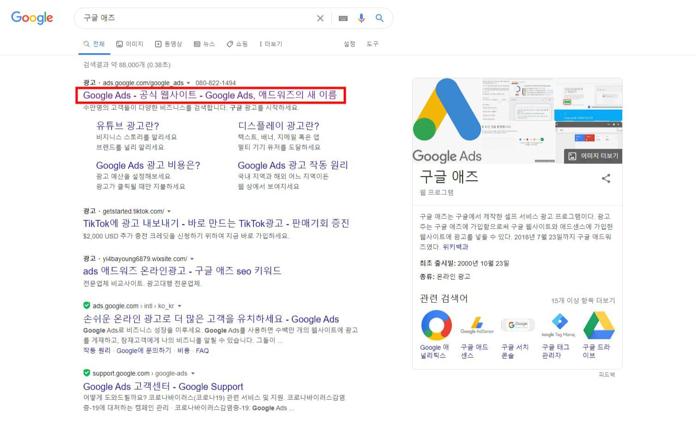Share the 구글 애즈 knowledge panel
The image size is (697, 422).
(606, 178)
